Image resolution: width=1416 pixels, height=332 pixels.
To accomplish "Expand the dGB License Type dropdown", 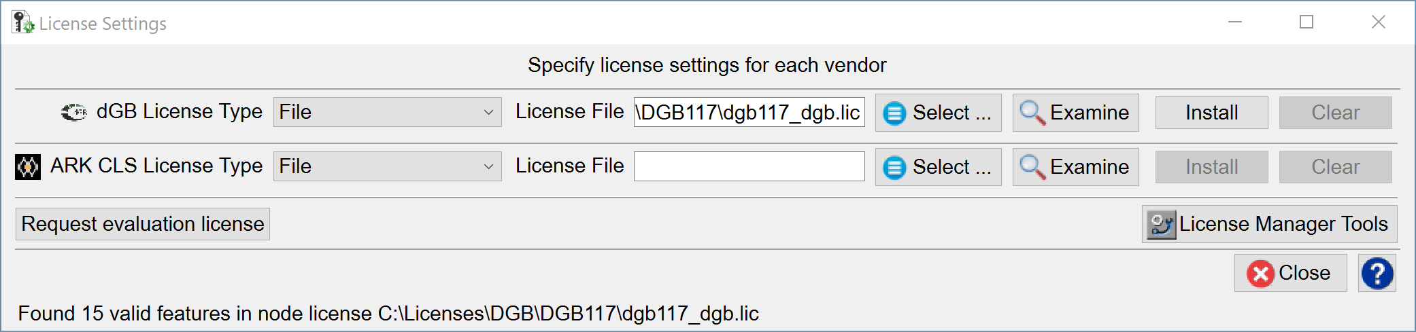I will [x=387, y=112].
